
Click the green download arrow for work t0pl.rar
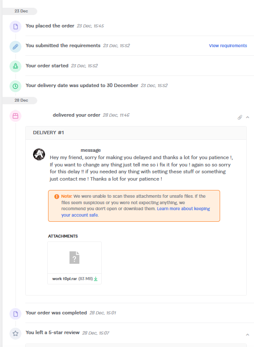[x=96, y=279]
